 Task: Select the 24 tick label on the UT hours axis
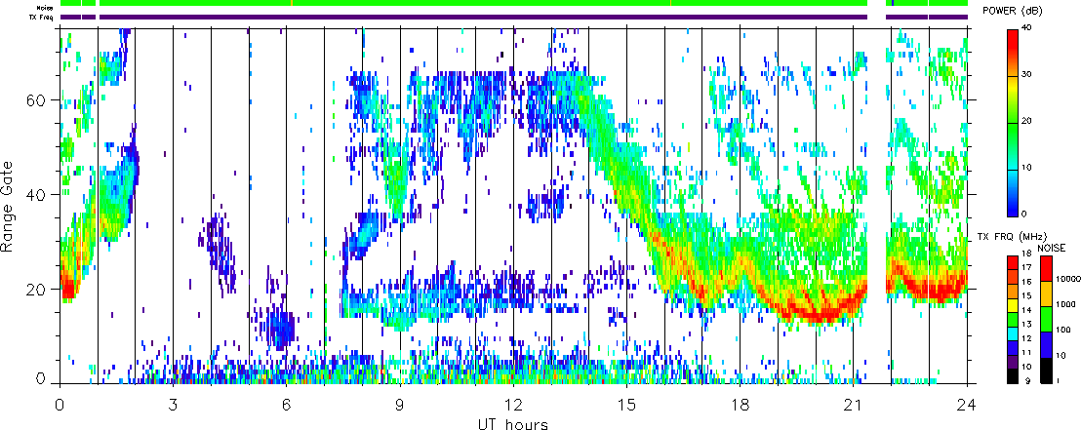pyautogui.click(x=967, y=404)
